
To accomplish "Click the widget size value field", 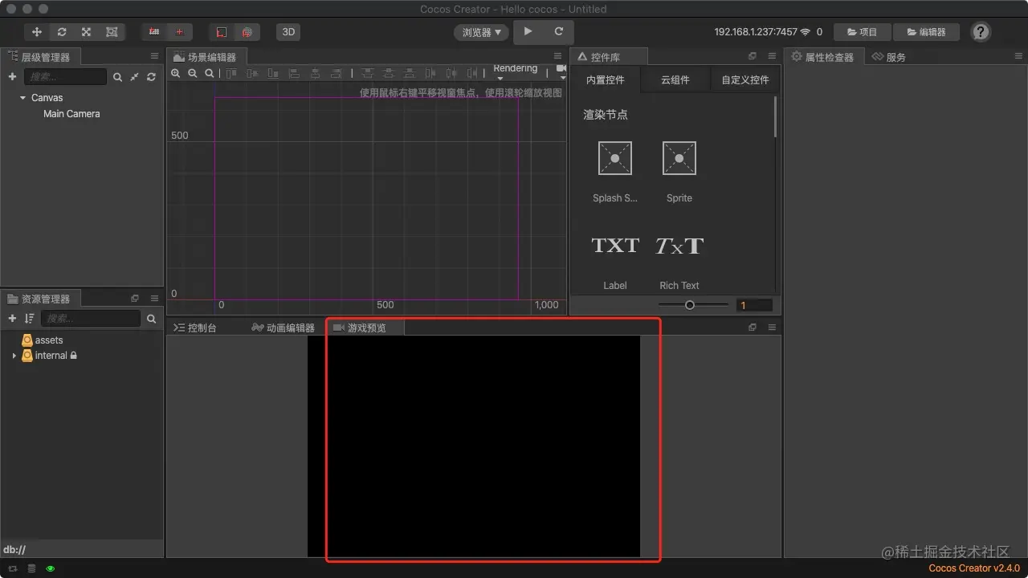I will tap(754, 305).
